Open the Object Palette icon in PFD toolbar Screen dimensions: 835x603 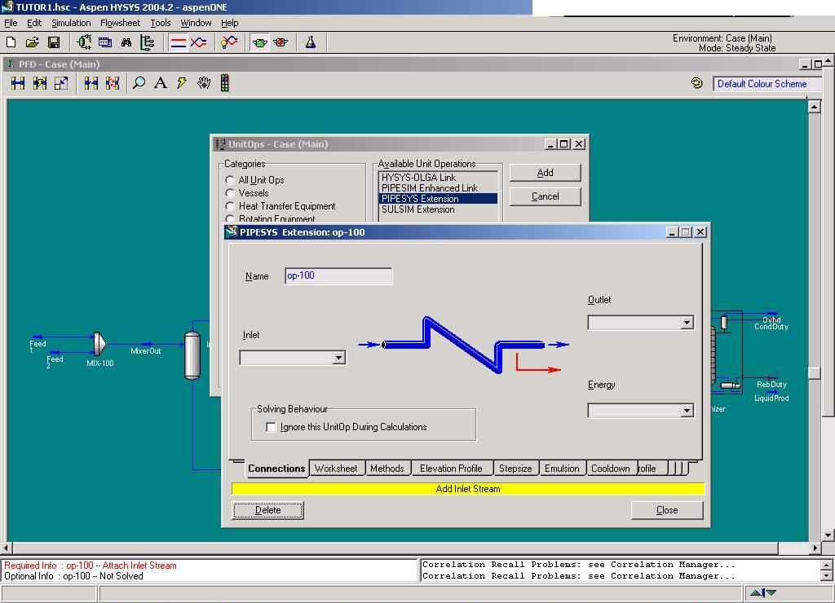(225, 83)
